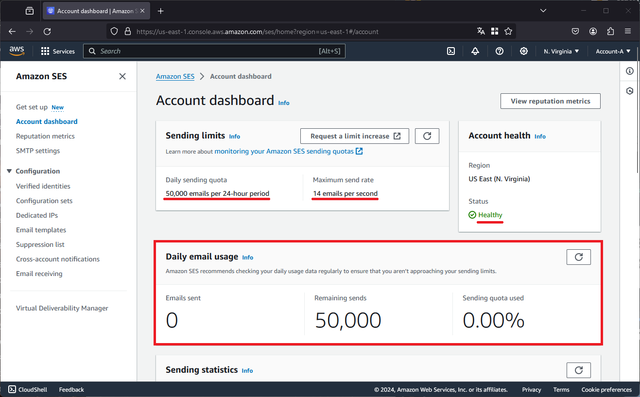Open the settings gear in AWS header

524,51
